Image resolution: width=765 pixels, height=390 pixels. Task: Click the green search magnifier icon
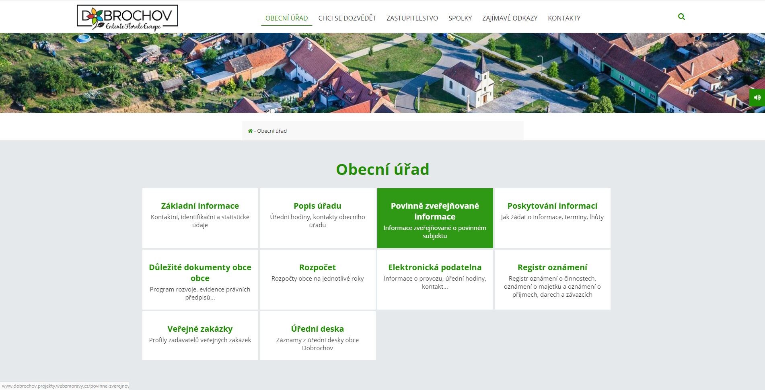point(681,17)
